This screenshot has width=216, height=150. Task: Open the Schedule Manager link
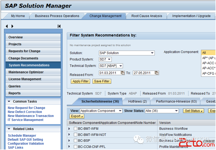click(x=22, y=136)
